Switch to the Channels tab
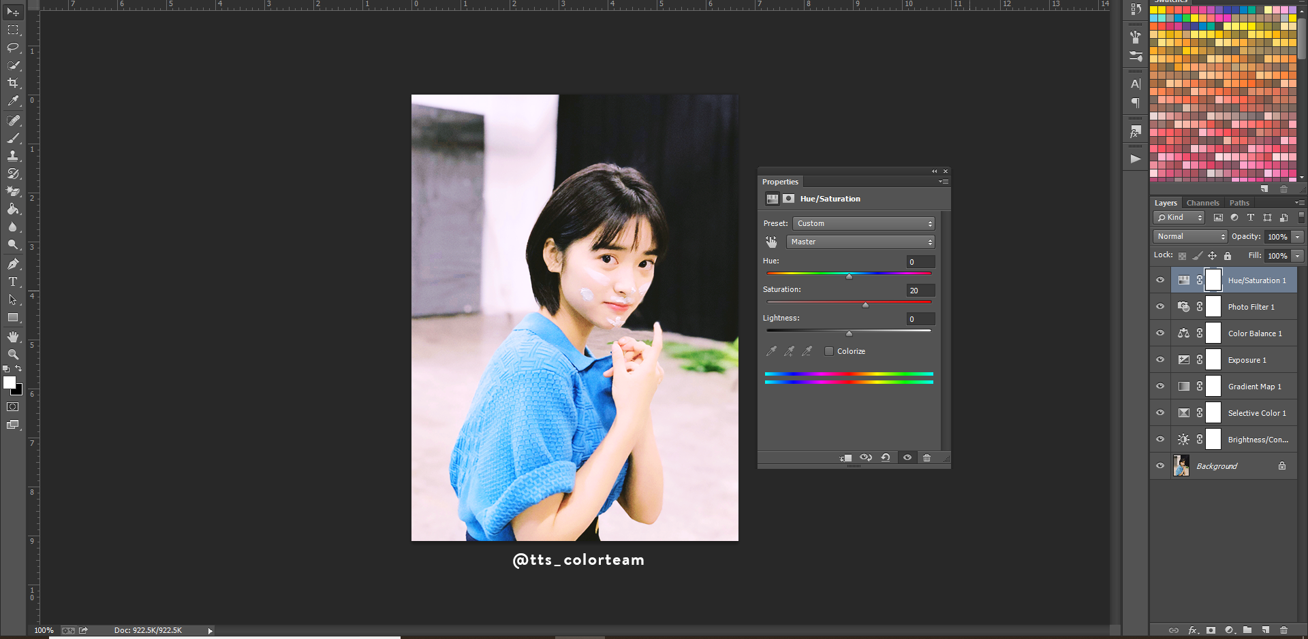 [1202, 203]
